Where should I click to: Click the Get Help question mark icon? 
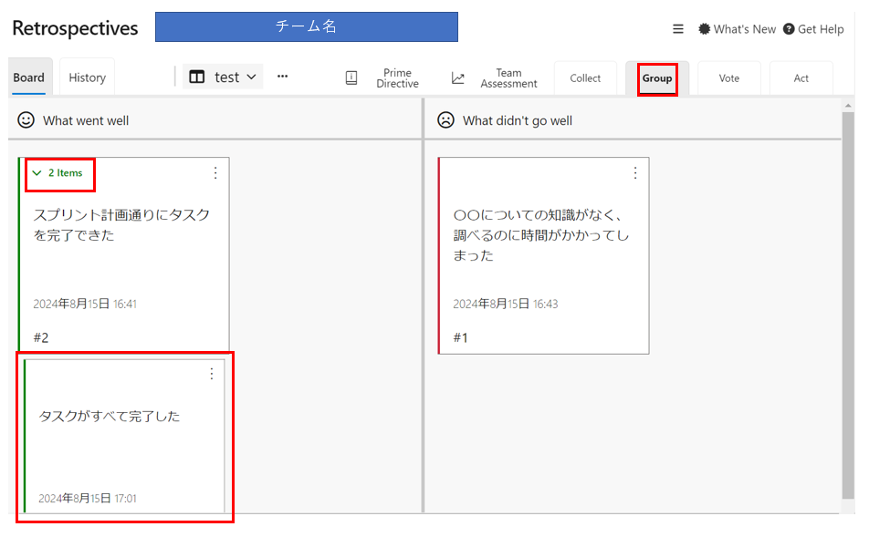(789, 29)
